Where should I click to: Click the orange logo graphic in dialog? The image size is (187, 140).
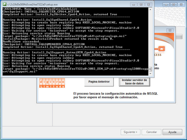pyautogui.click(x=160, y=48)
